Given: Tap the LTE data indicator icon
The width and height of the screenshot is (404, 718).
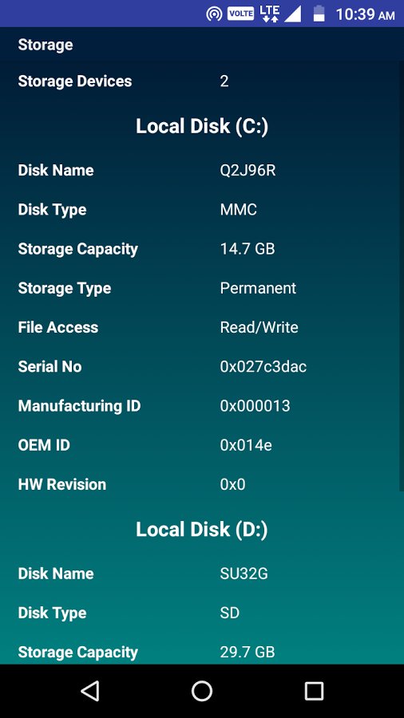Looking at the screenshot, I should 270,14.
